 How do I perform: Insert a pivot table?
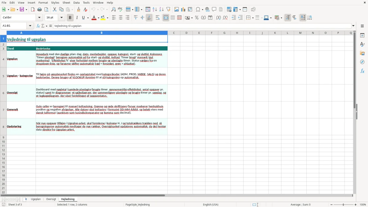(x=190, y=10)
